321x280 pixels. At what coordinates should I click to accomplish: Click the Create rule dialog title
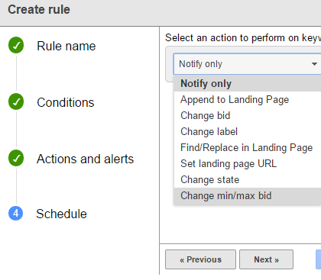click(x=39, y=10)
